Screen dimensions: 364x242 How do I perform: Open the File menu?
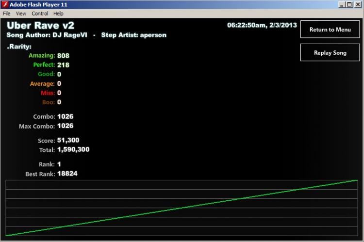(6, 14)
